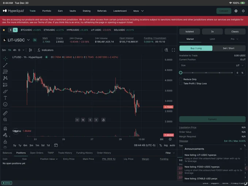This screenshot has width=248, height=186.
Task: Select the BTC/USDC ticker
Action: coord(31,30)
